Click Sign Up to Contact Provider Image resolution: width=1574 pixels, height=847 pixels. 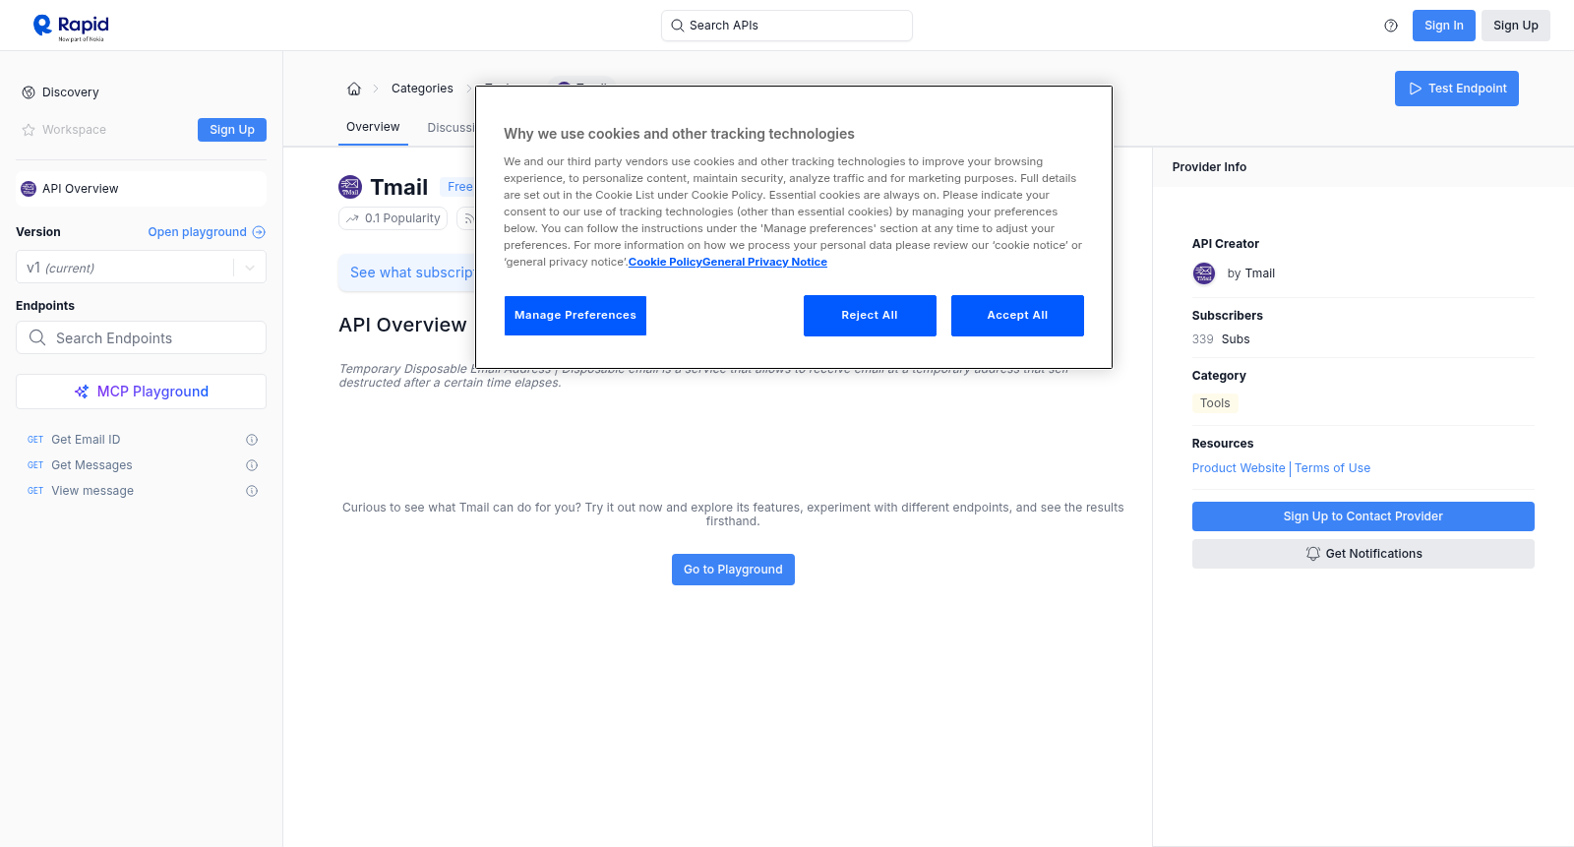(x=1362, y=516)
